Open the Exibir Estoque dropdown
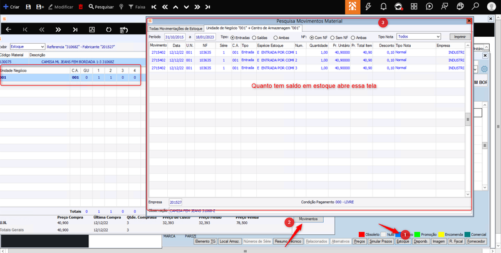The height and width of the screenshot is (253, 501). [x=28, y=46]
